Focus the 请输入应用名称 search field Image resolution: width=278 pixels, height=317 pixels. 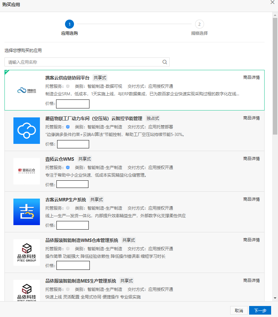click(x=87, y=62)
